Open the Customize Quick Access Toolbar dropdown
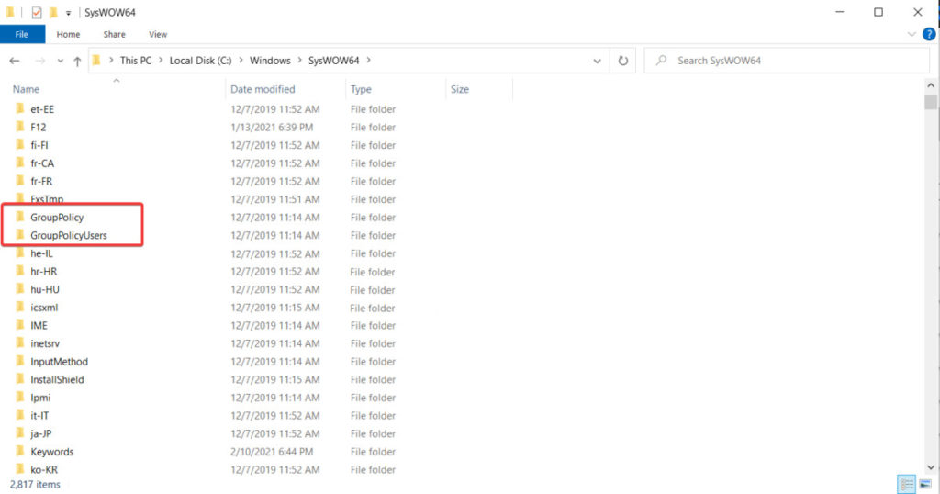 tap(69, 12)
